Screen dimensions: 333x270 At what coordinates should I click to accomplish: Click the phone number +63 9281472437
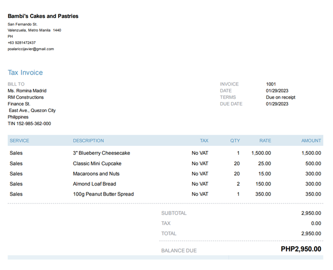(x=22, y=43)
